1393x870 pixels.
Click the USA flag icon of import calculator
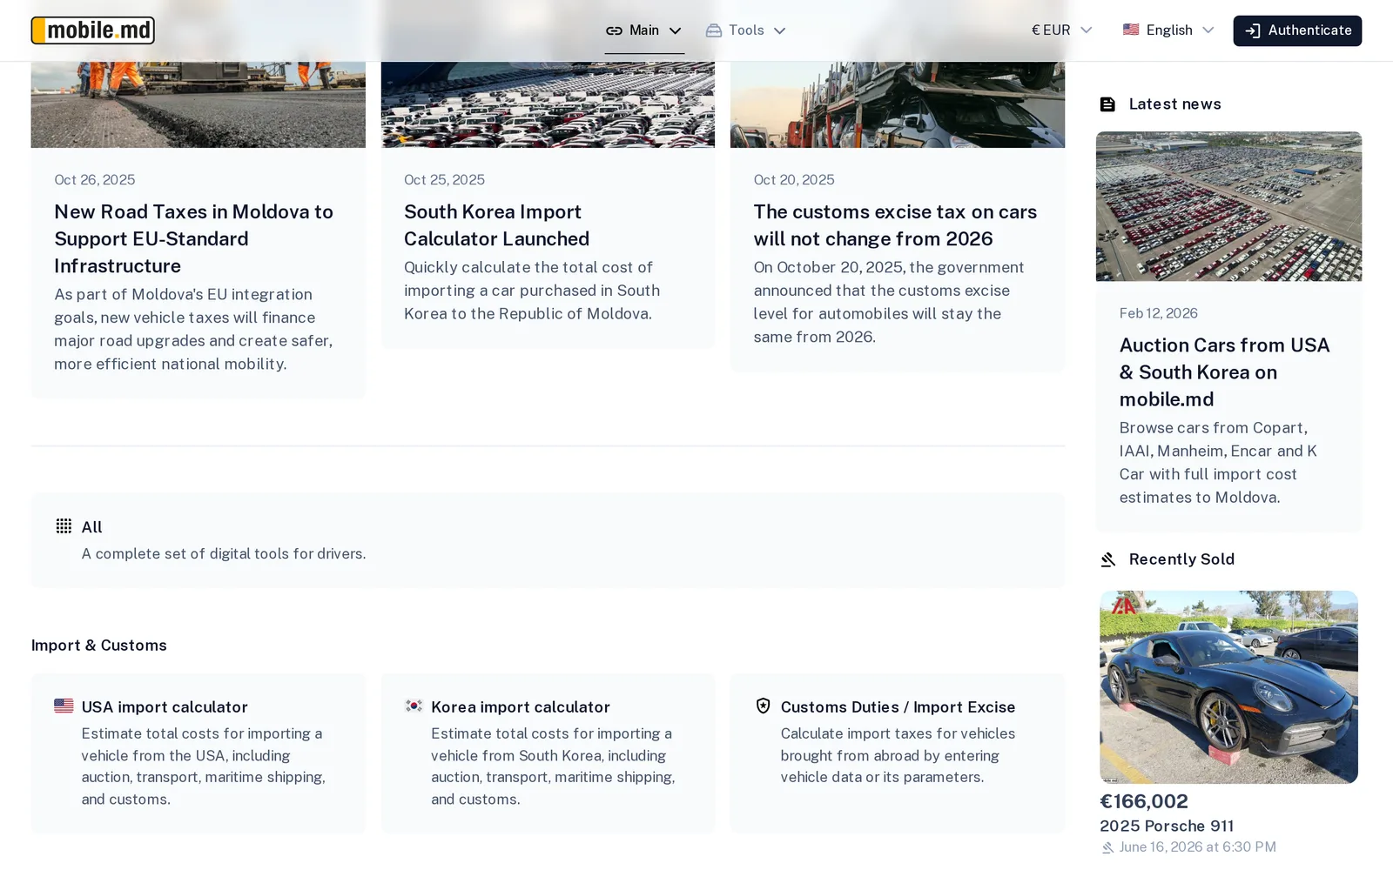click(64, 706)
